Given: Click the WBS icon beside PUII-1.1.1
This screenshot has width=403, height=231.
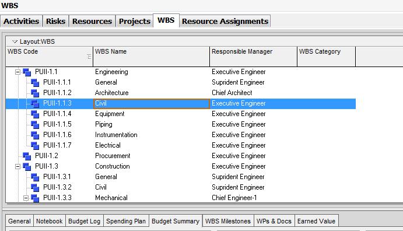Looking at the screenshot, I should pyautogui.click(x=35, y=82).
